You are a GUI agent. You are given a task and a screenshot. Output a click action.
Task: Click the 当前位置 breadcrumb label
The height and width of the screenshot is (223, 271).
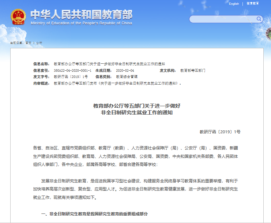(17, 43)
